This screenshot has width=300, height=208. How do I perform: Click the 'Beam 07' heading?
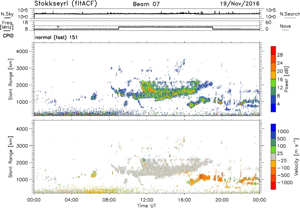(x=146, y=4)
